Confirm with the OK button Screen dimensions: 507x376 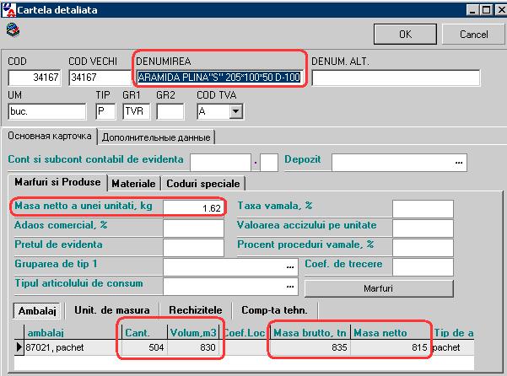(x=405, y=35)
